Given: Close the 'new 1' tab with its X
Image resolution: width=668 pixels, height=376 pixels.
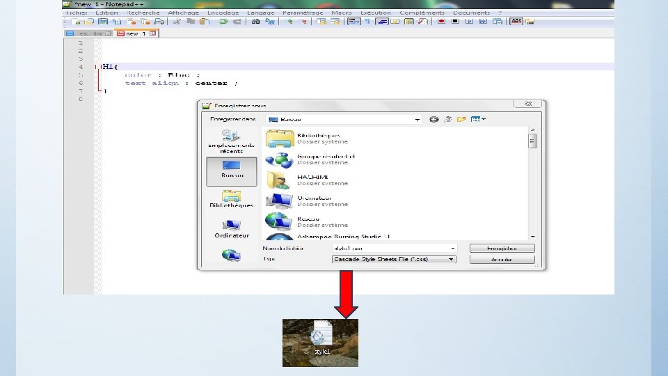Looking at the screenshot, I should pos(152,33).
